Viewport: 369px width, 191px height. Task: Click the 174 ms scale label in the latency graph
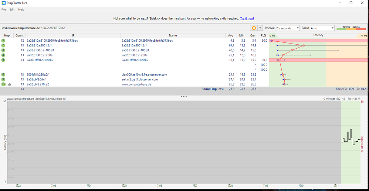coord(363,36)
